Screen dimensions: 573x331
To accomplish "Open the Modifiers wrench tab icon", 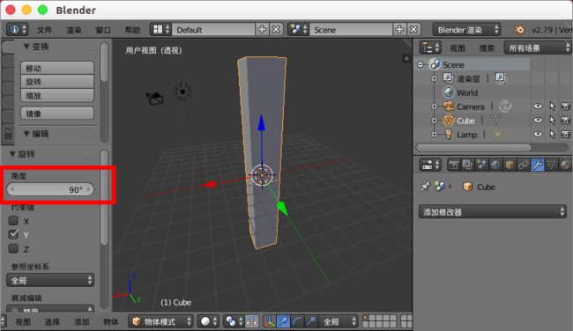I will coord(537,165).
